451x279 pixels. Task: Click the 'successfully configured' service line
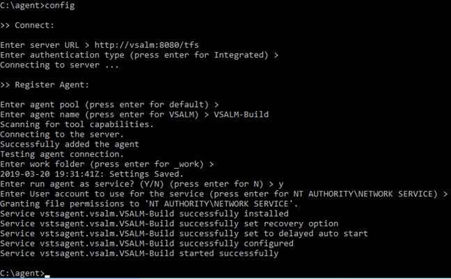[147, 244]
